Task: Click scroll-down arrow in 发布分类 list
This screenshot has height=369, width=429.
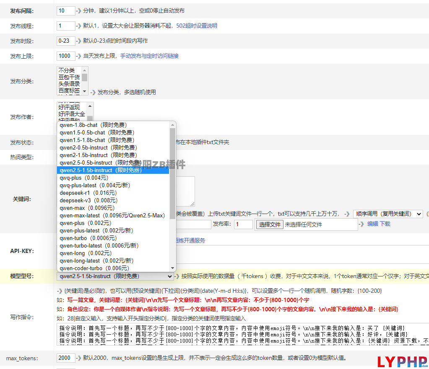Action: [85, 91]
